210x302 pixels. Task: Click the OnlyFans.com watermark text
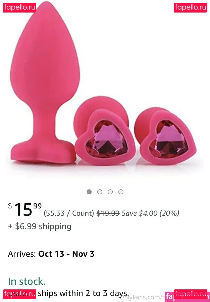click(x=142, y=297)
